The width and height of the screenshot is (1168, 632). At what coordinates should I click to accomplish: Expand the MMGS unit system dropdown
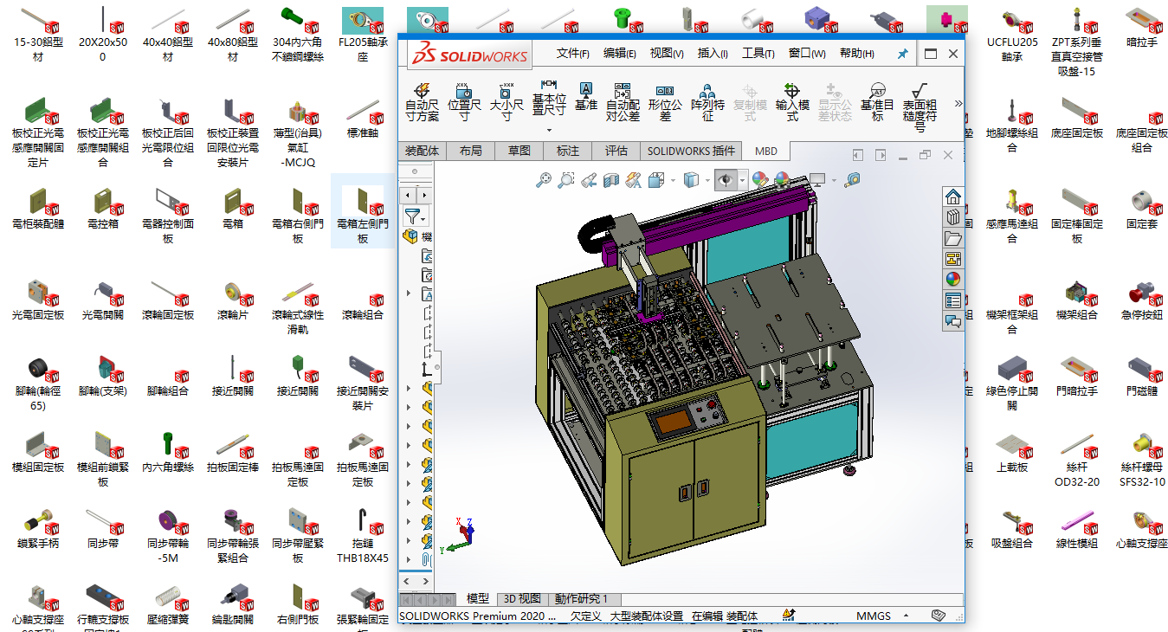(x=904, y=616)
